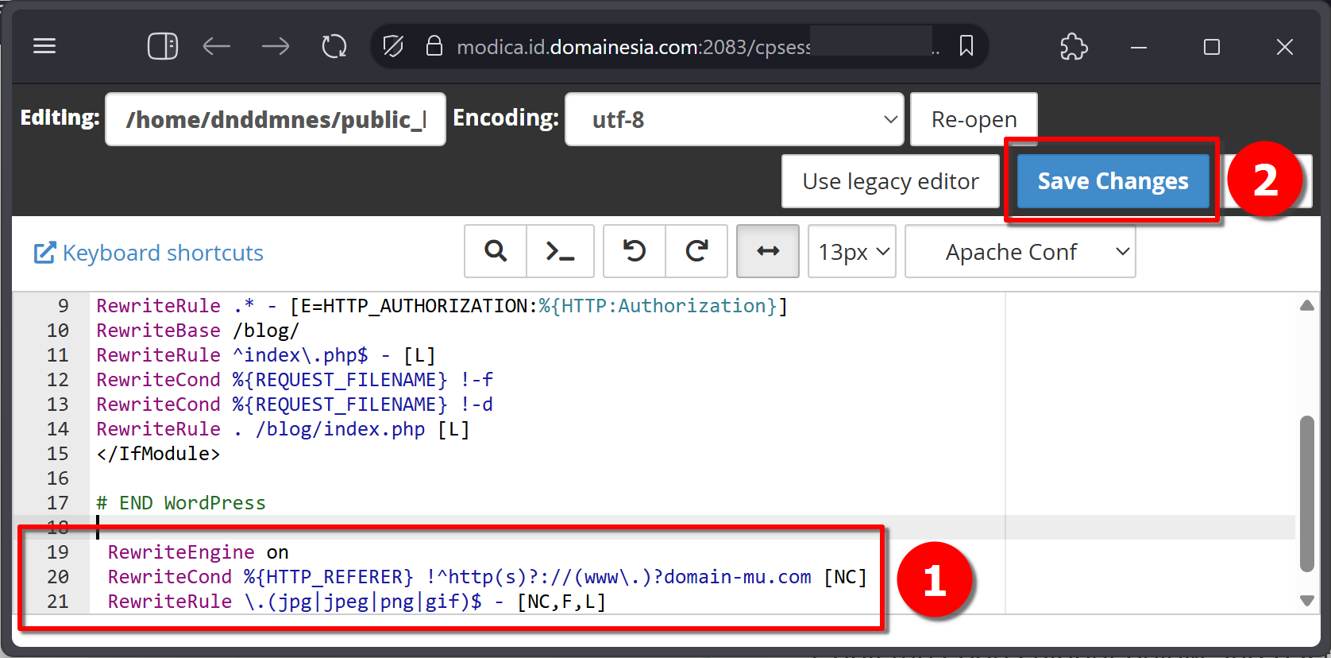
Task: Switch to Use legacy editor
Action: (890, 181)
